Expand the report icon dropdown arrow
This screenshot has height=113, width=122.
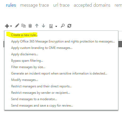click(x=56, y=26)
